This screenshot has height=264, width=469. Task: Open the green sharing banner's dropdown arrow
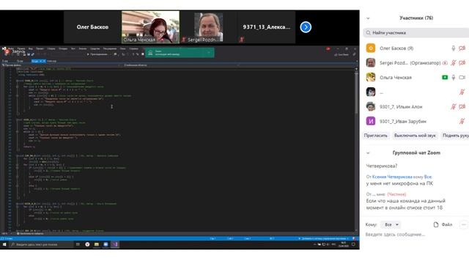209,53
